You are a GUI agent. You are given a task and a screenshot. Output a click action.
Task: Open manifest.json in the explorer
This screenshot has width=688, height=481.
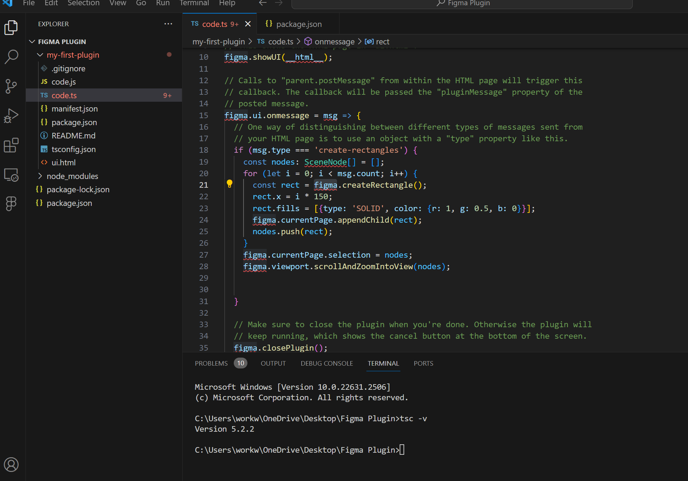point(75,109)
